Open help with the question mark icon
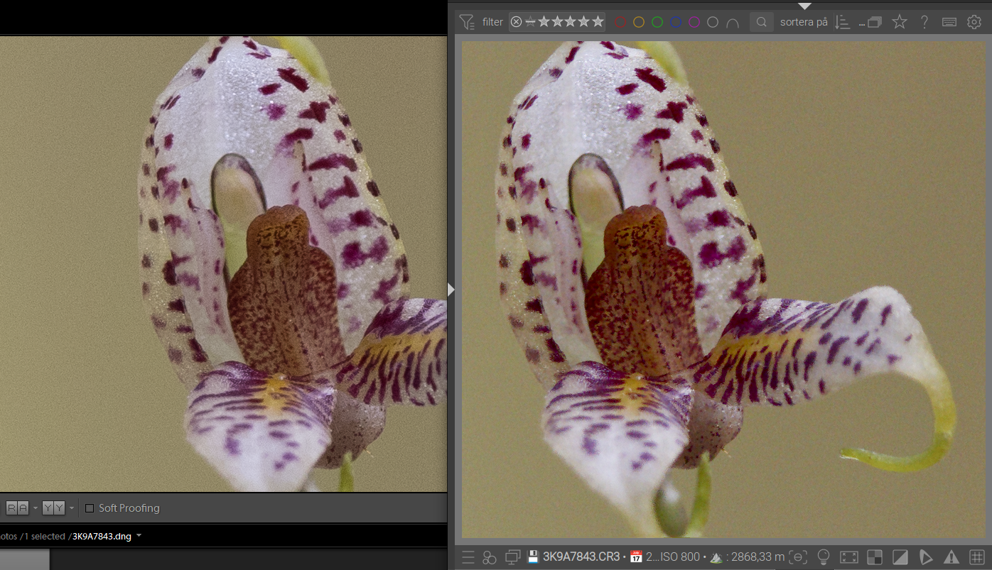Viewport: 992px width, 570px height. (x=924, y=22)
